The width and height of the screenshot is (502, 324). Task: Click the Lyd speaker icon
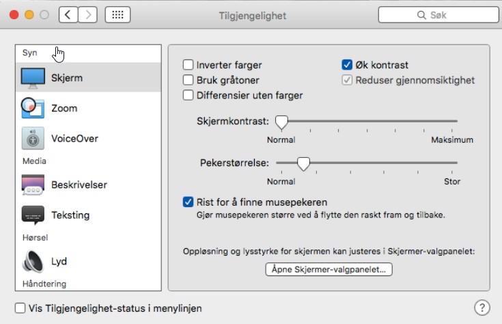click(x=33, y=261)
